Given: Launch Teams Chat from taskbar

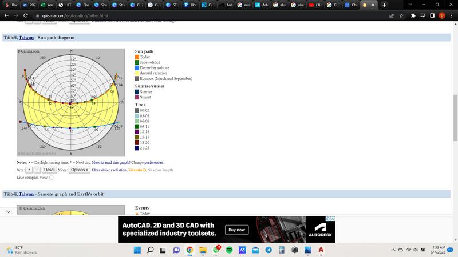Looking at the screenshot, I should click(176, 250).
